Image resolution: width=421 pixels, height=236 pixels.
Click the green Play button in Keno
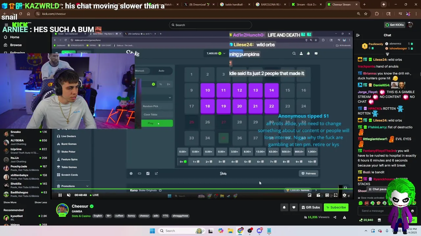[x=157, y=123]
